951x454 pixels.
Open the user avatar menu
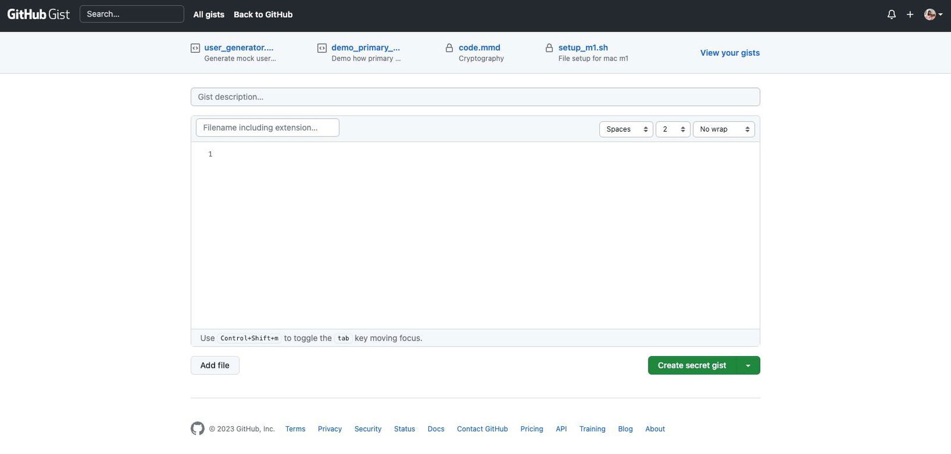(x=933, y=14)
